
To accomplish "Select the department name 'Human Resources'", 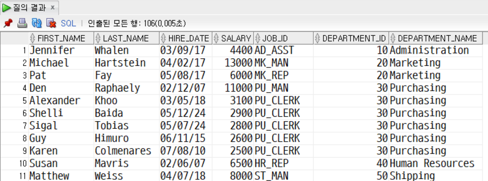I will point(436,163).
